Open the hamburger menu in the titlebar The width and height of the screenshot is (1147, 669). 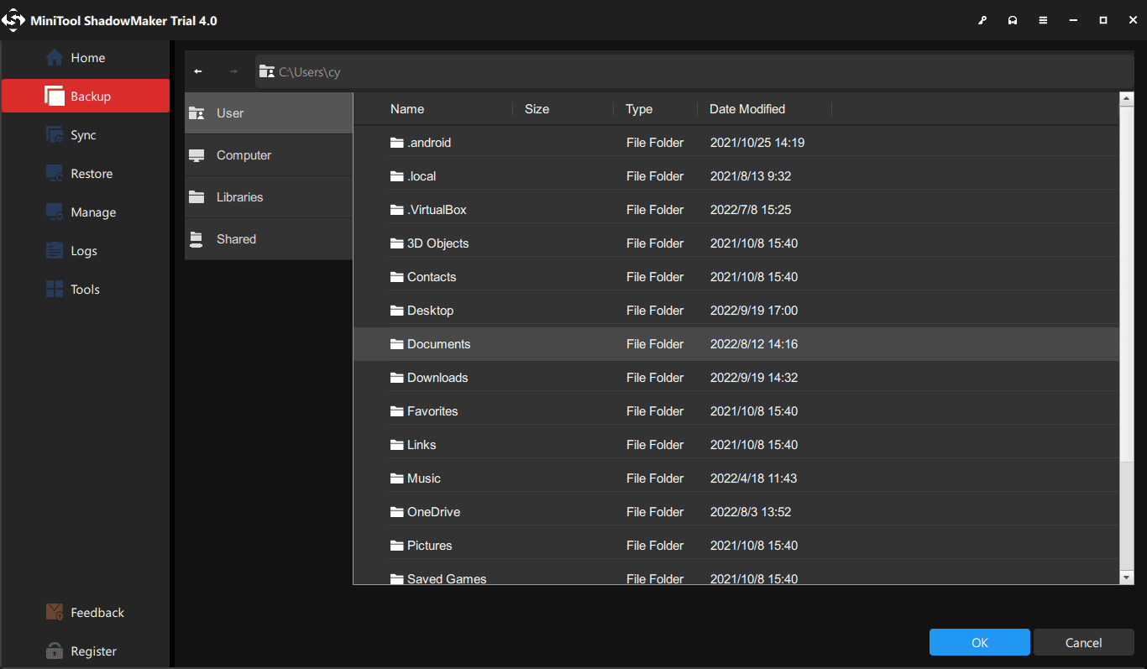click(x=1043, y=19)
